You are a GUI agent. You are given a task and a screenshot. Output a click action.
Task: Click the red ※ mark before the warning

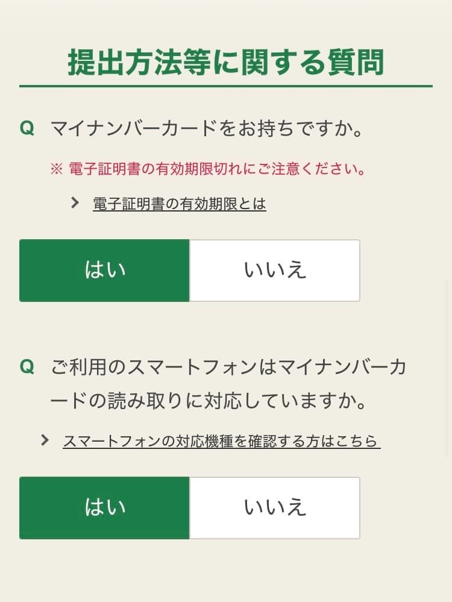coord(56,169)
